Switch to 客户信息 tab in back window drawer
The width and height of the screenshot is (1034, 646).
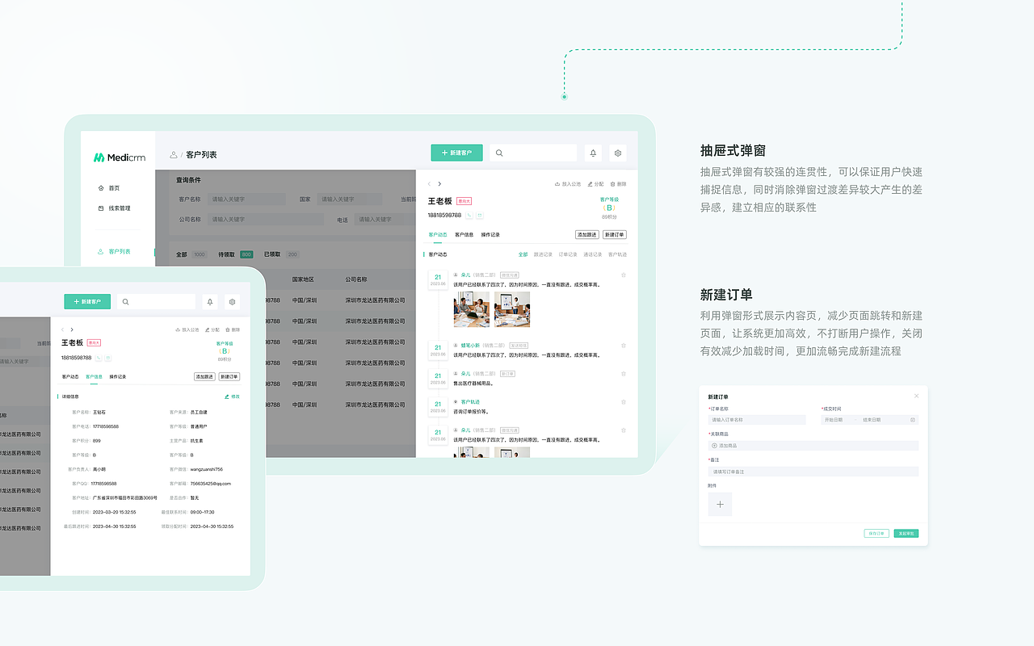(464, 235)
